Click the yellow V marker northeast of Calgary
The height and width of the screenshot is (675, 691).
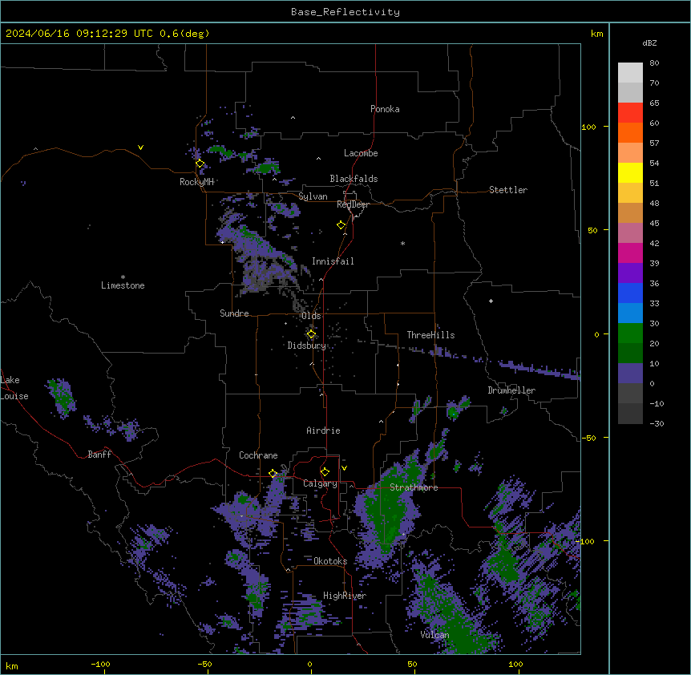click(x=344, y=468)
